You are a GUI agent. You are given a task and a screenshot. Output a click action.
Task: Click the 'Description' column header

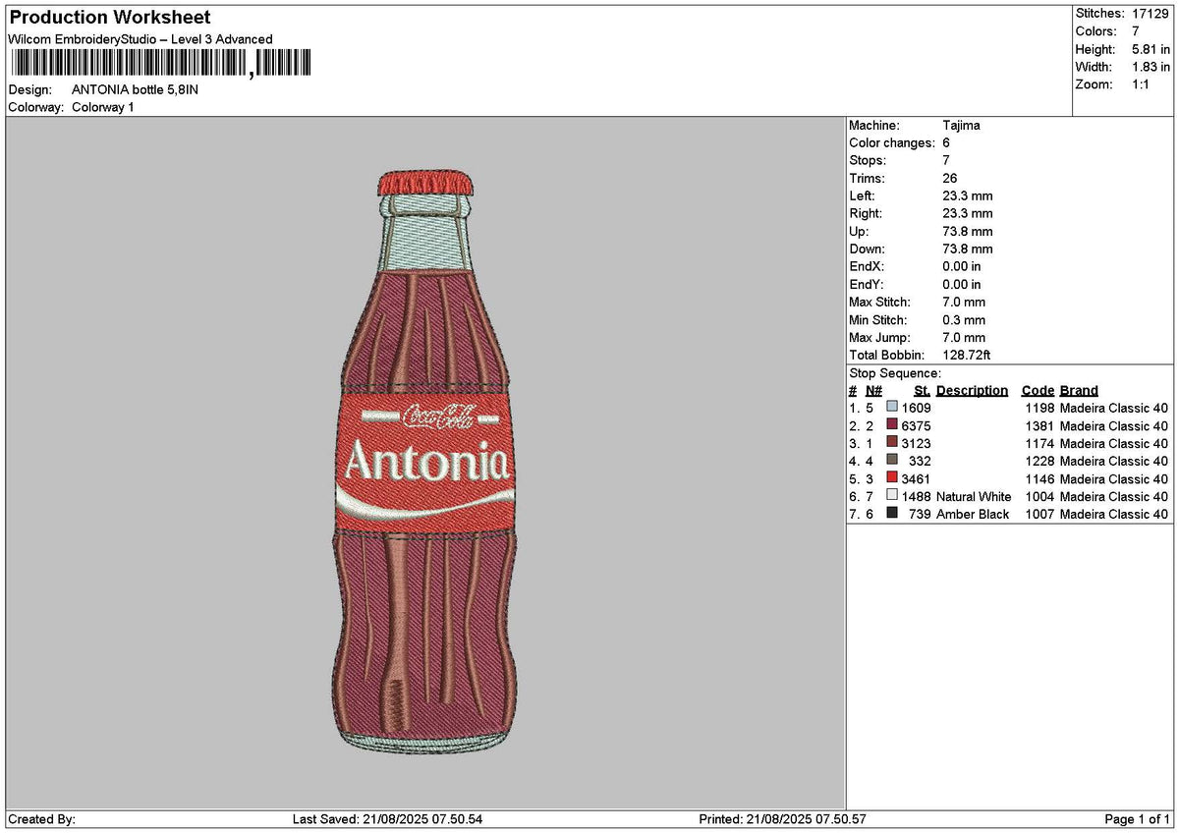[972, 390]
